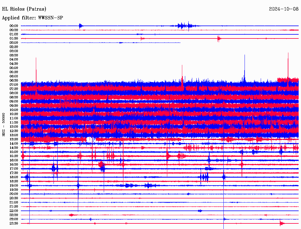Viewport: 301px width, 229px height.
Task: Select the 22:00 time label
Action: pos(14,211)
